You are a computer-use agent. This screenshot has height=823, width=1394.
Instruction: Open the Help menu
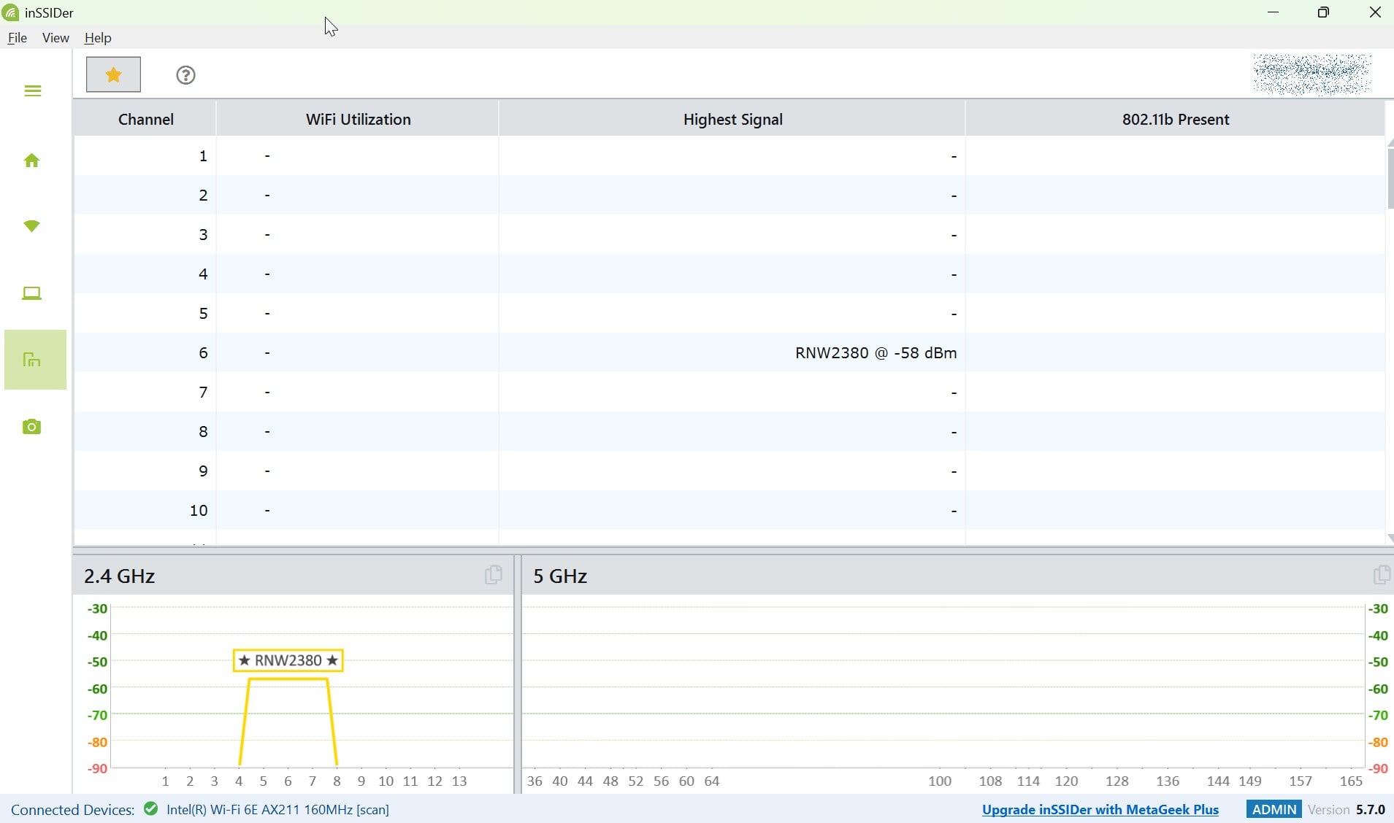click(98, 38)
